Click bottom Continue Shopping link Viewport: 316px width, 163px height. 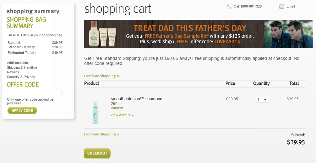pyautogui.click(x=101, y=134)
